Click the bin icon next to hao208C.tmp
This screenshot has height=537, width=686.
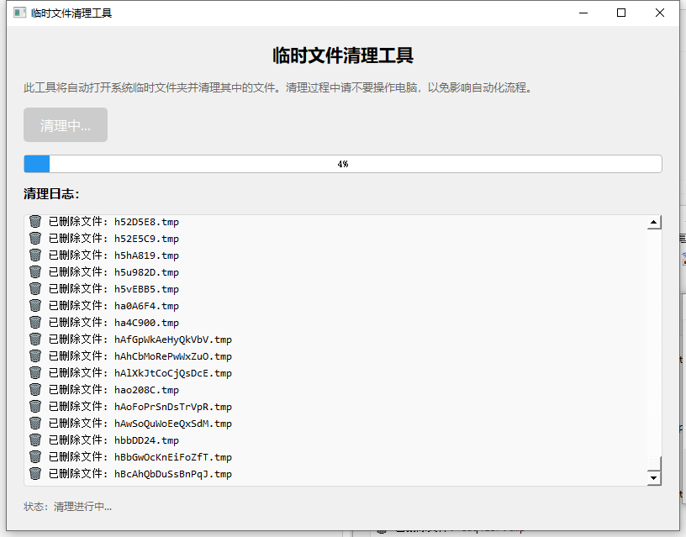click(34, 389)
